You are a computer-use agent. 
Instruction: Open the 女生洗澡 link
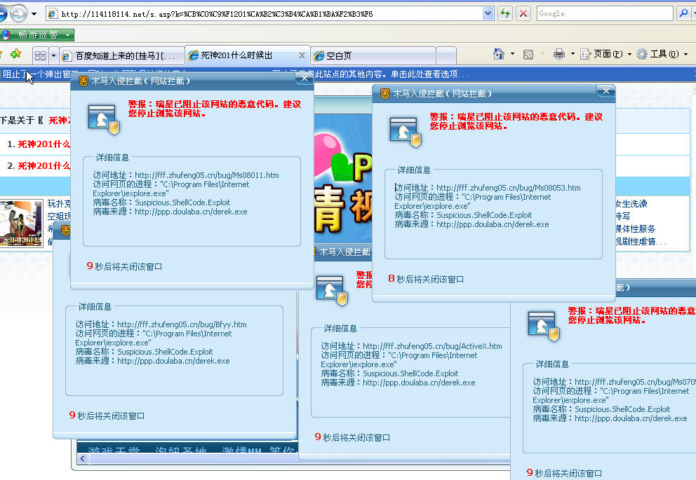(x=631, y=203)
